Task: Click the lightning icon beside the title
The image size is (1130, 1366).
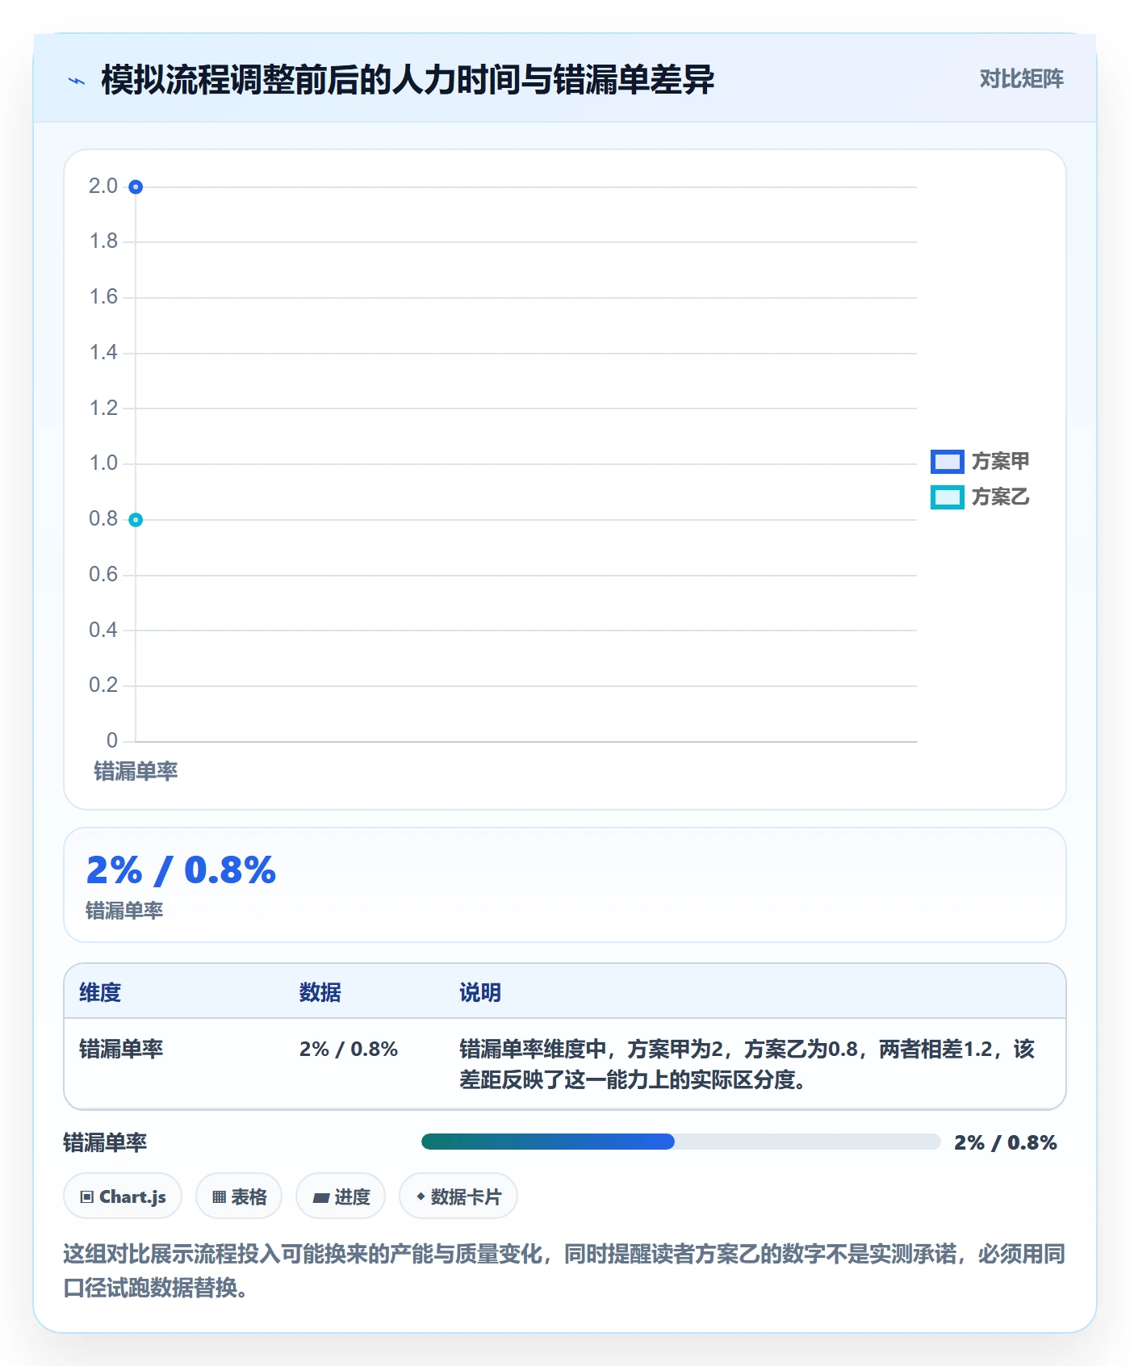Action: tap(77, 81)
